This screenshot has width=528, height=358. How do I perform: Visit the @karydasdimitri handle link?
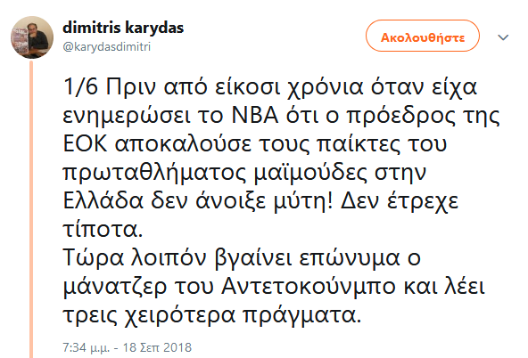pyautogui.click(x=107, y=46)
